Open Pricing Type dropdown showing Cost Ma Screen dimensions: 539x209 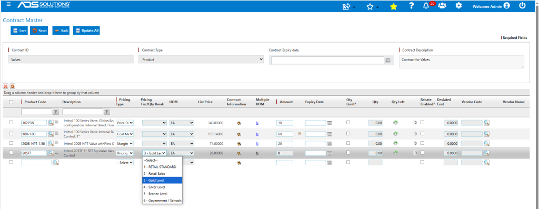[x=125, y=134]
